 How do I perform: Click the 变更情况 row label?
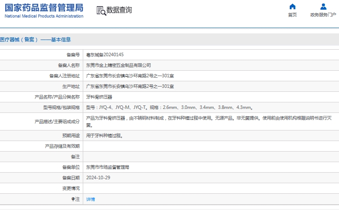point(71,188)
